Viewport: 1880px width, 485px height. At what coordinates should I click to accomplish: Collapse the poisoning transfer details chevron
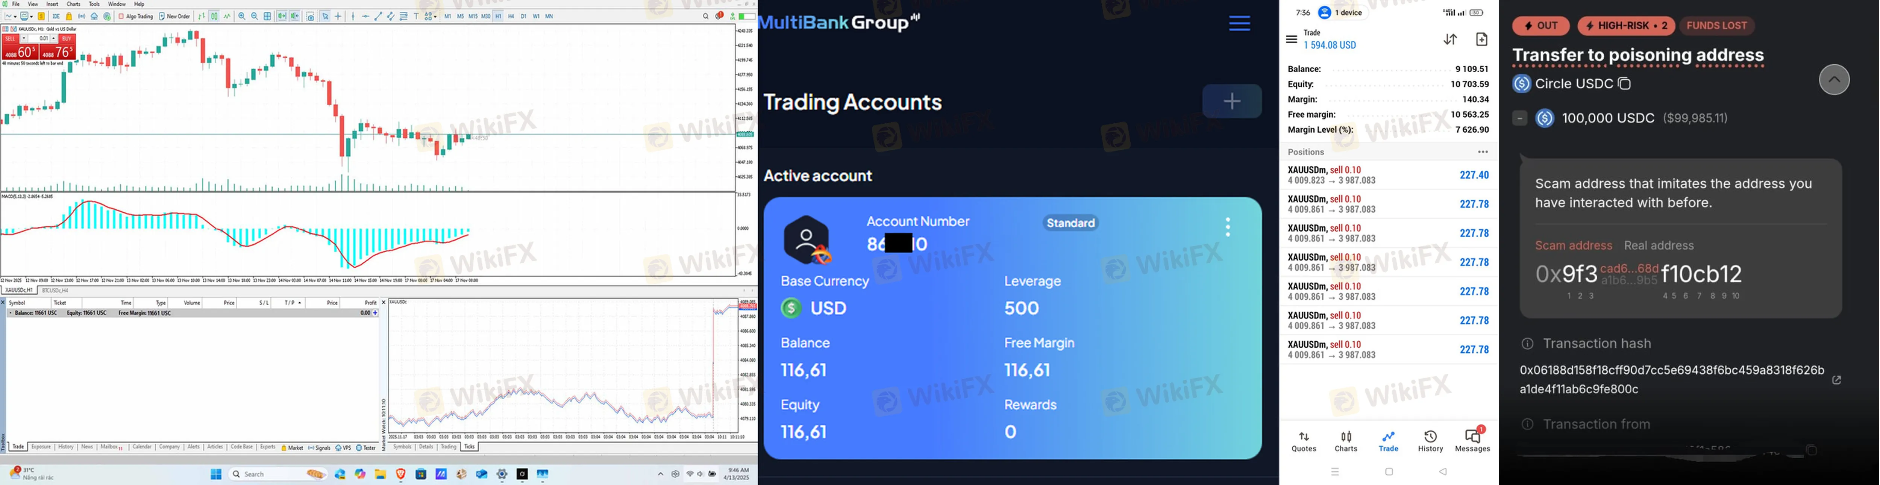point(1833,79)
